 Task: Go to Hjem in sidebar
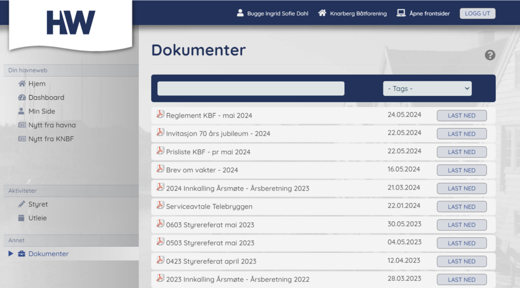pos(37,84)
